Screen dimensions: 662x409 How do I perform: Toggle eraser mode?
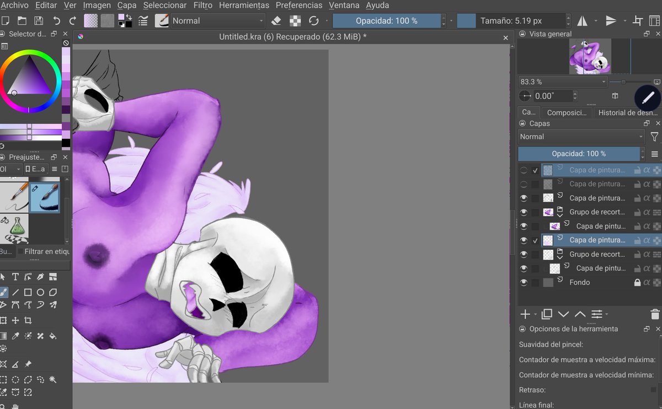(276, 21)
